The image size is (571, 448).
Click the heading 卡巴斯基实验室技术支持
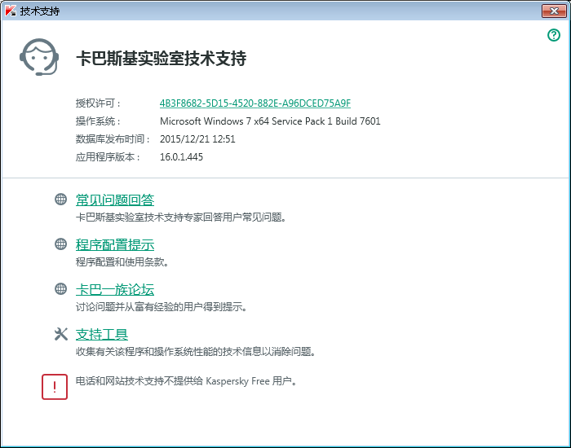coord(161,58)
